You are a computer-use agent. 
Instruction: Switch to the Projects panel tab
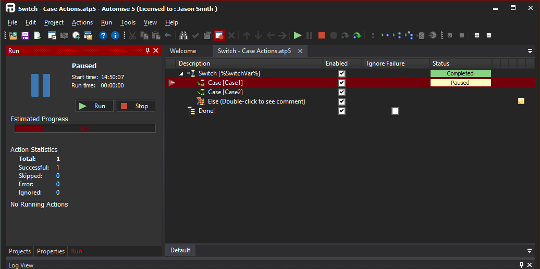[20, 251]
